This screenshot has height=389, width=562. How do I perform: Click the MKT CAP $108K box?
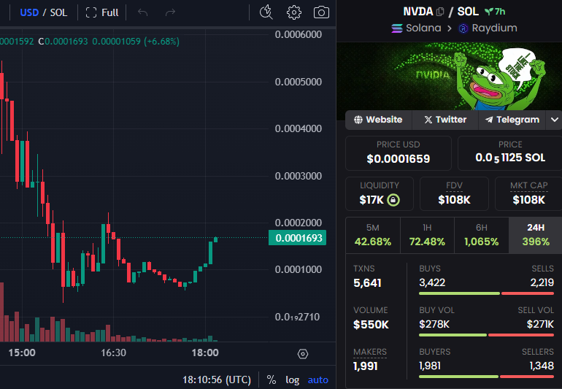coord(528,193)
